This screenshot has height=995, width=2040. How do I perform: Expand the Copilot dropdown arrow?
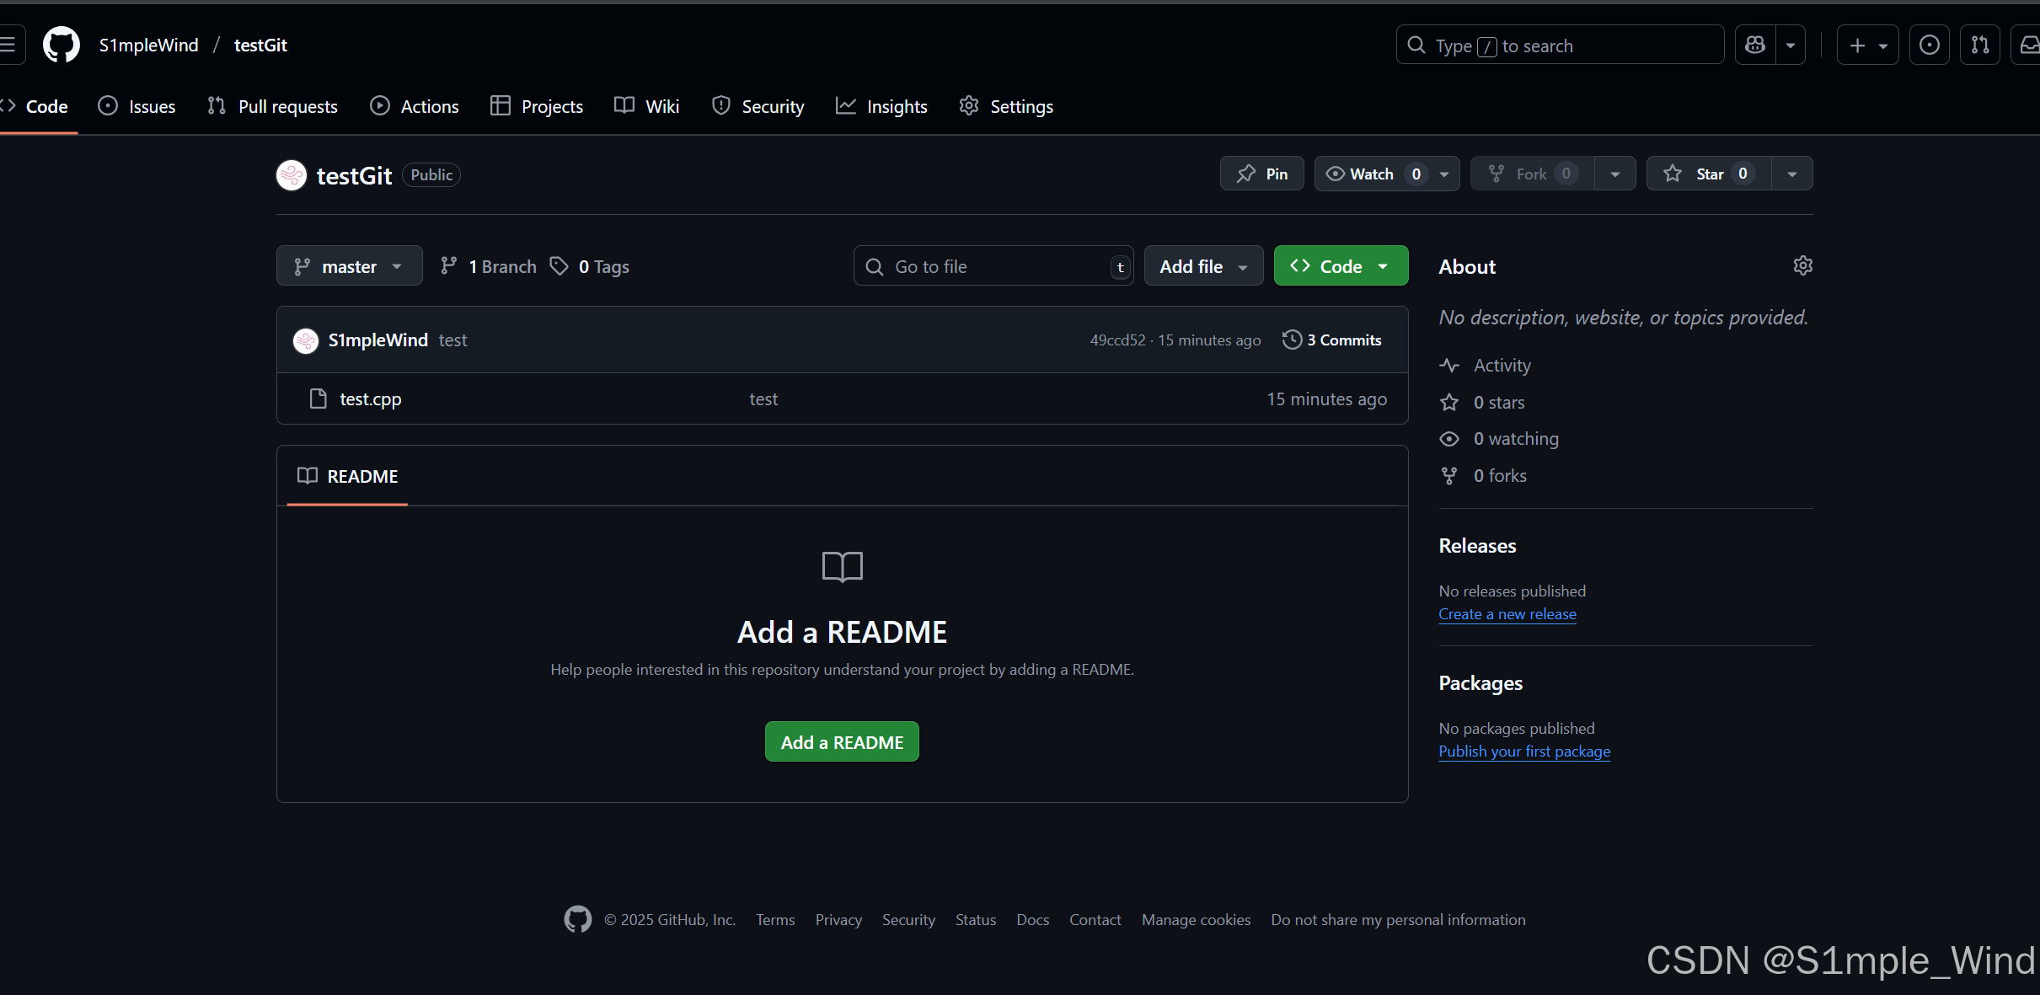1791,45
